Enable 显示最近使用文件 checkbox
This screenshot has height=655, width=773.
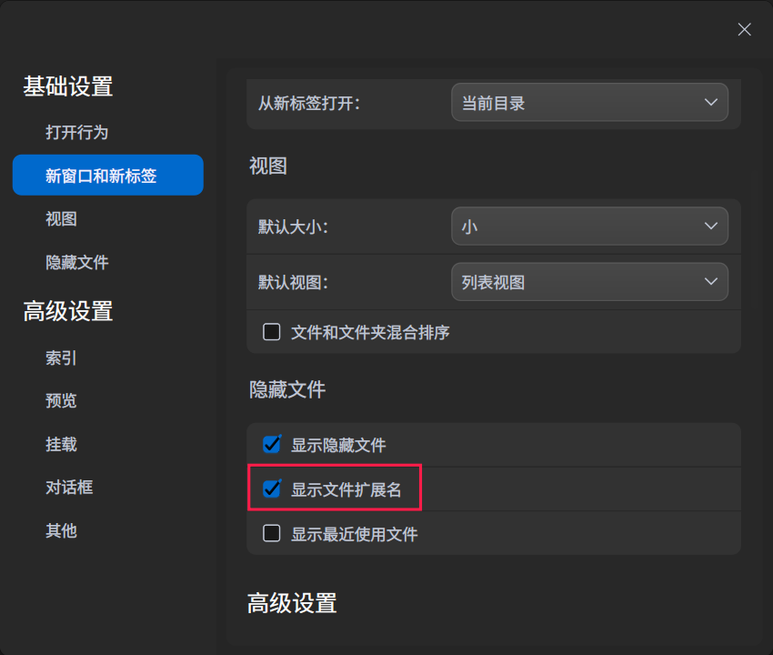pyautogui.click(x=272, y=533)
